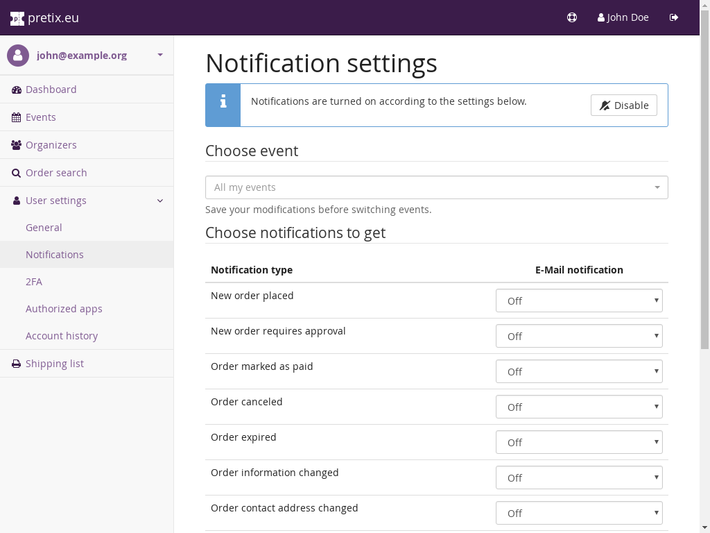Open the help lifebuoy icon in header
The width and height of the screenshot is (710, 533).
point(572,17)
